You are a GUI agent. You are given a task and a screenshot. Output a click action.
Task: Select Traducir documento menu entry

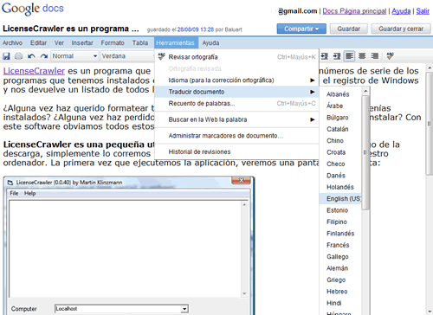coord(236,92)
